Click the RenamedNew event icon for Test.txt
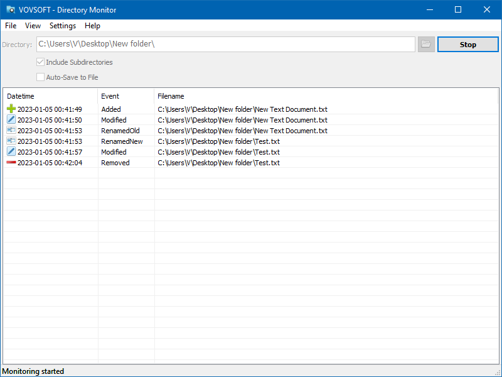 pyautogui.click(x=10, y=140)
